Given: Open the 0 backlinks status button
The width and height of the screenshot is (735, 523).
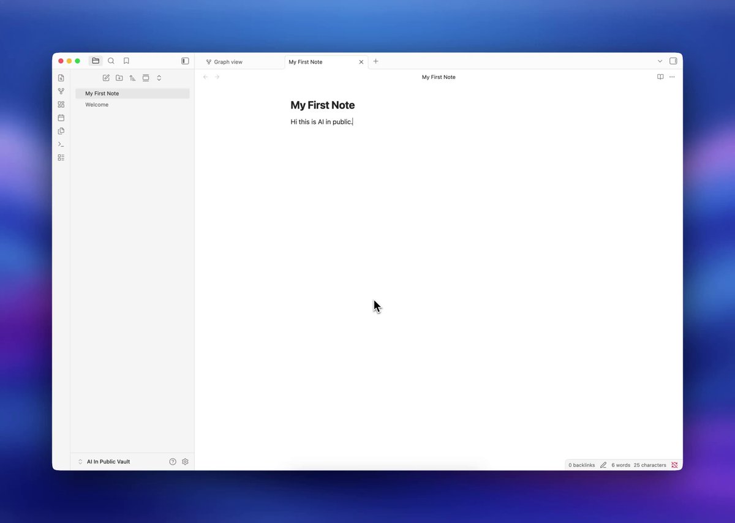Looking at the screenshot, I should pyautogui.click(x=581, y=465).
